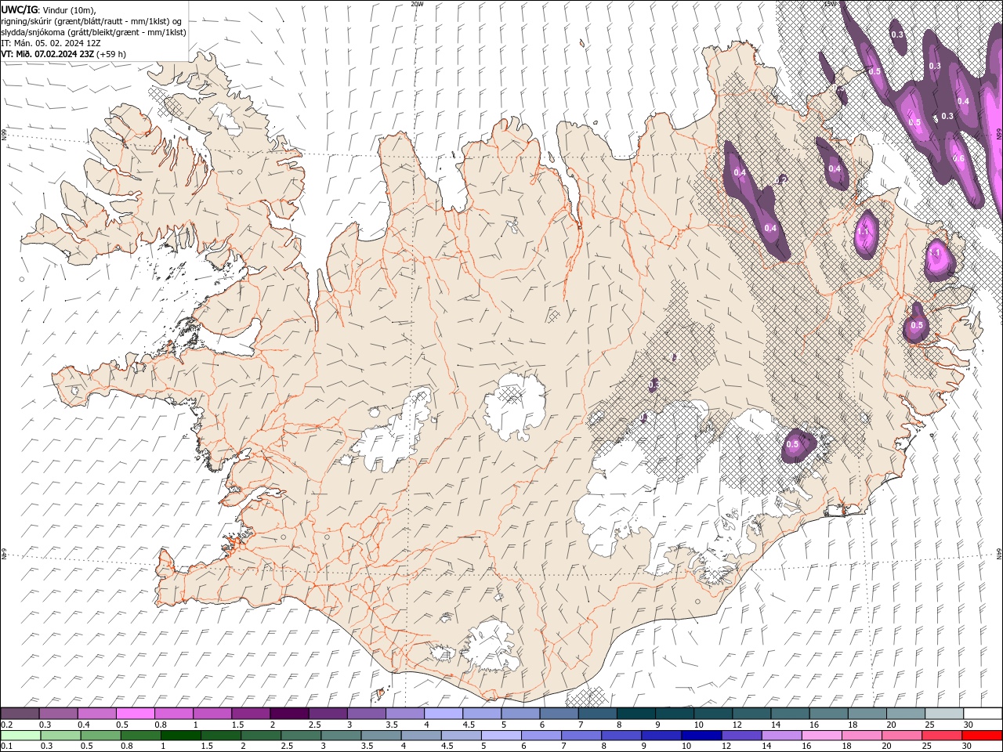Screen dimensions: 1003x752
Task: Click the '15W' longitude label
Action: (x=831, y=4)
